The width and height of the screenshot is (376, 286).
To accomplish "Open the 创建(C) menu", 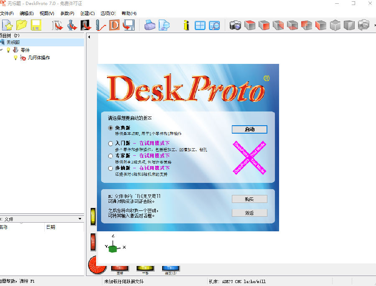I will point(88,13).
